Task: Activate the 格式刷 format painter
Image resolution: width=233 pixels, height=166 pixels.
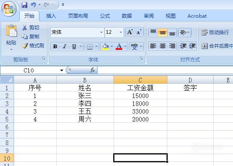Action: (33, 46)
